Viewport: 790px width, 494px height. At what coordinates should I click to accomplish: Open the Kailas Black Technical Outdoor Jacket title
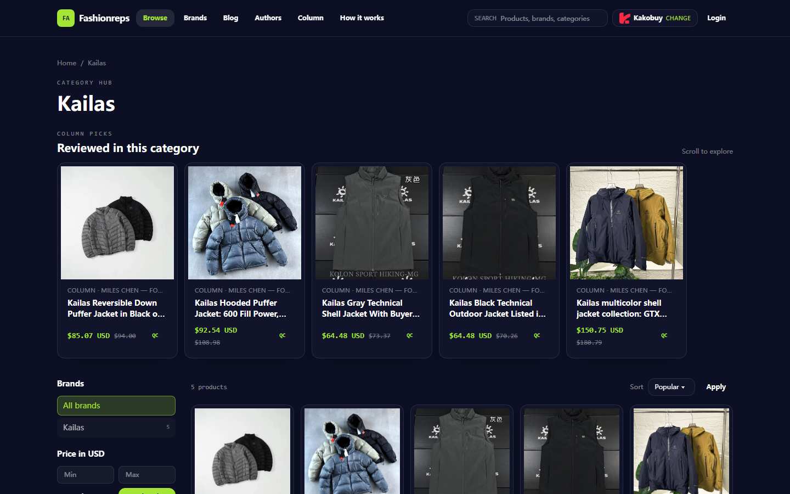coord(498,308)
